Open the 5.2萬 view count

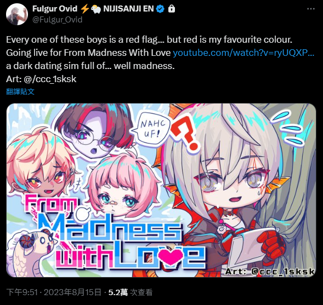click(x=131, y=292)
